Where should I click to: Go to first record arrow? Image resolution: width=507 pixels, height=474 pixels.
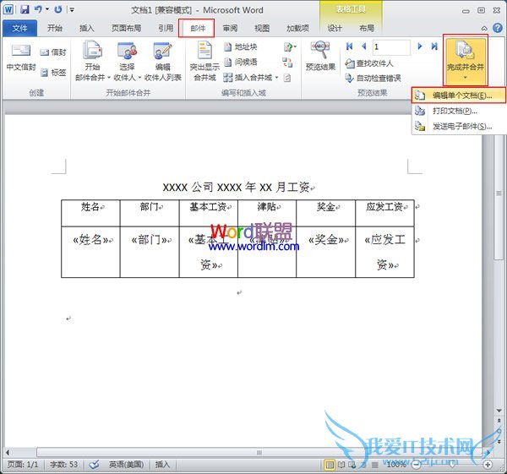point(349,46)
